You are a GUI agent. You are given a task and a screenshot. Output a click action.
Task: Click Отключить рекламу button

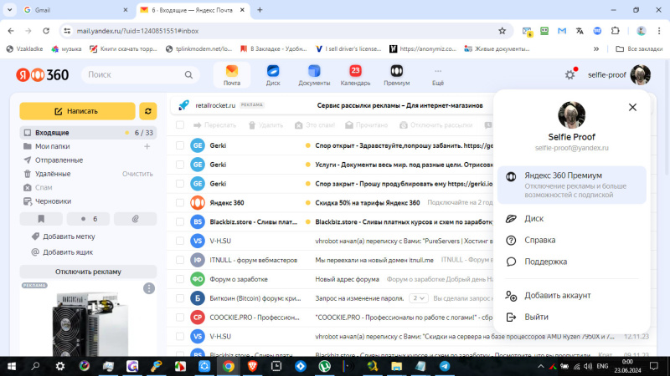pos(88,272)
